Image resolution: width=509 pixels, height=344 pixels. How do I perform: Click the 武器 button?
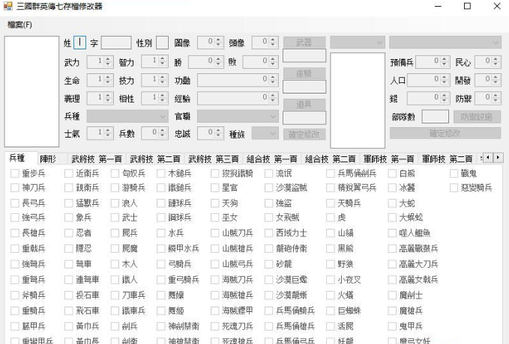click(x=304, y=42)
